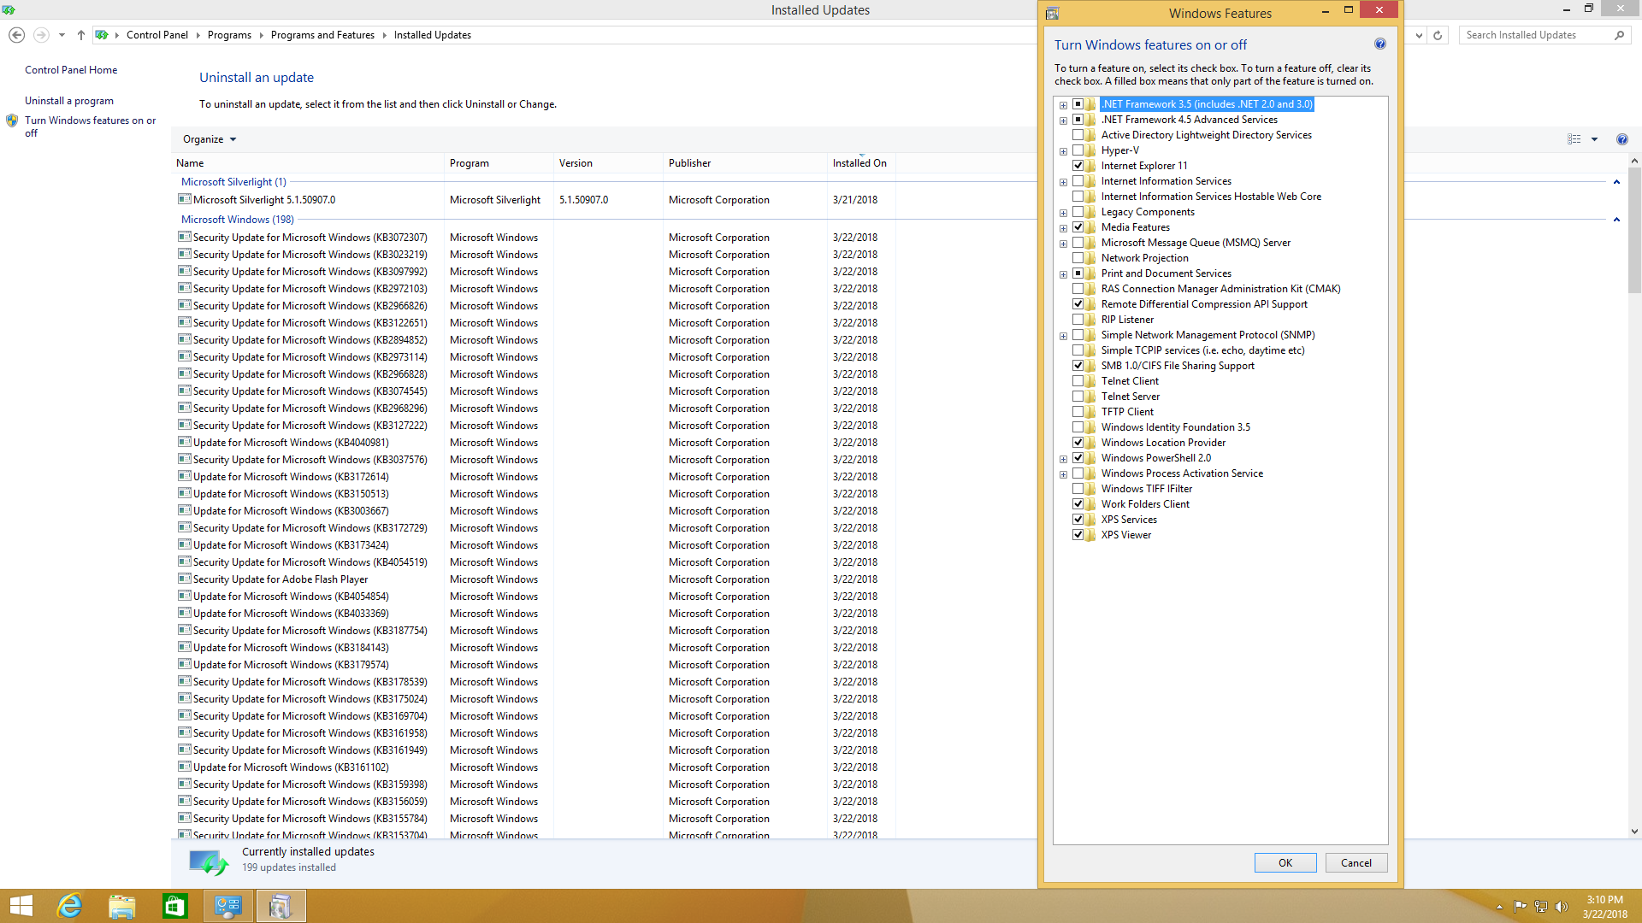The height and width of the screenshot is (923, 1642).
Task: Click the Windows Features title bar icon
Action: pos(1053,13)
